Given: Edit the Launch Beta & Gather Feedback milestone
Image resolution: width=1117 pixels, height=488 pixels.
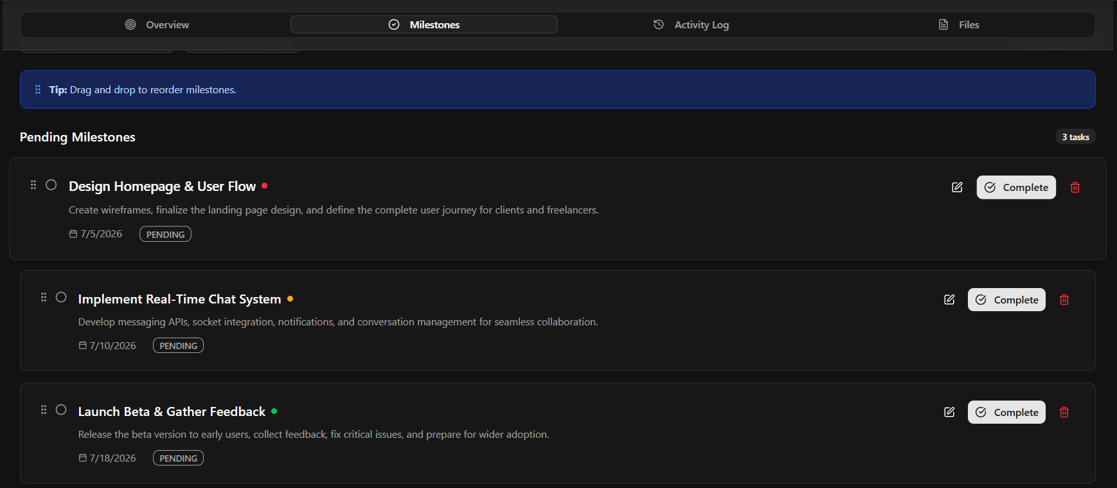Looking at the screenshot, I should pyautogui.click(x=949, y=412).
